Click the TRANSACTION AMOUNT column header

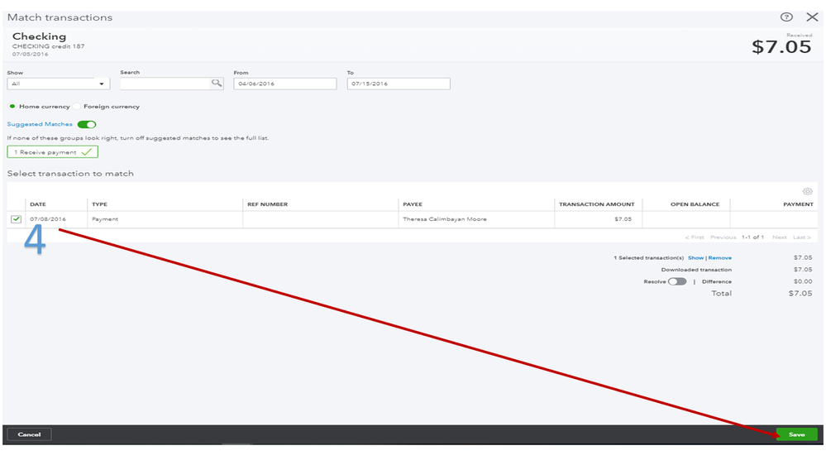pyautogui.click(x=597, y=204)
